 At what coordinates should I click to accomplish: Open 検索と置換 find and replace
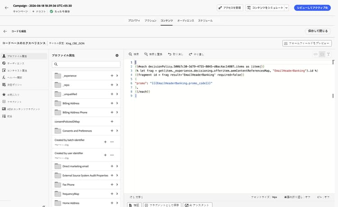click(x=153, y=54)
